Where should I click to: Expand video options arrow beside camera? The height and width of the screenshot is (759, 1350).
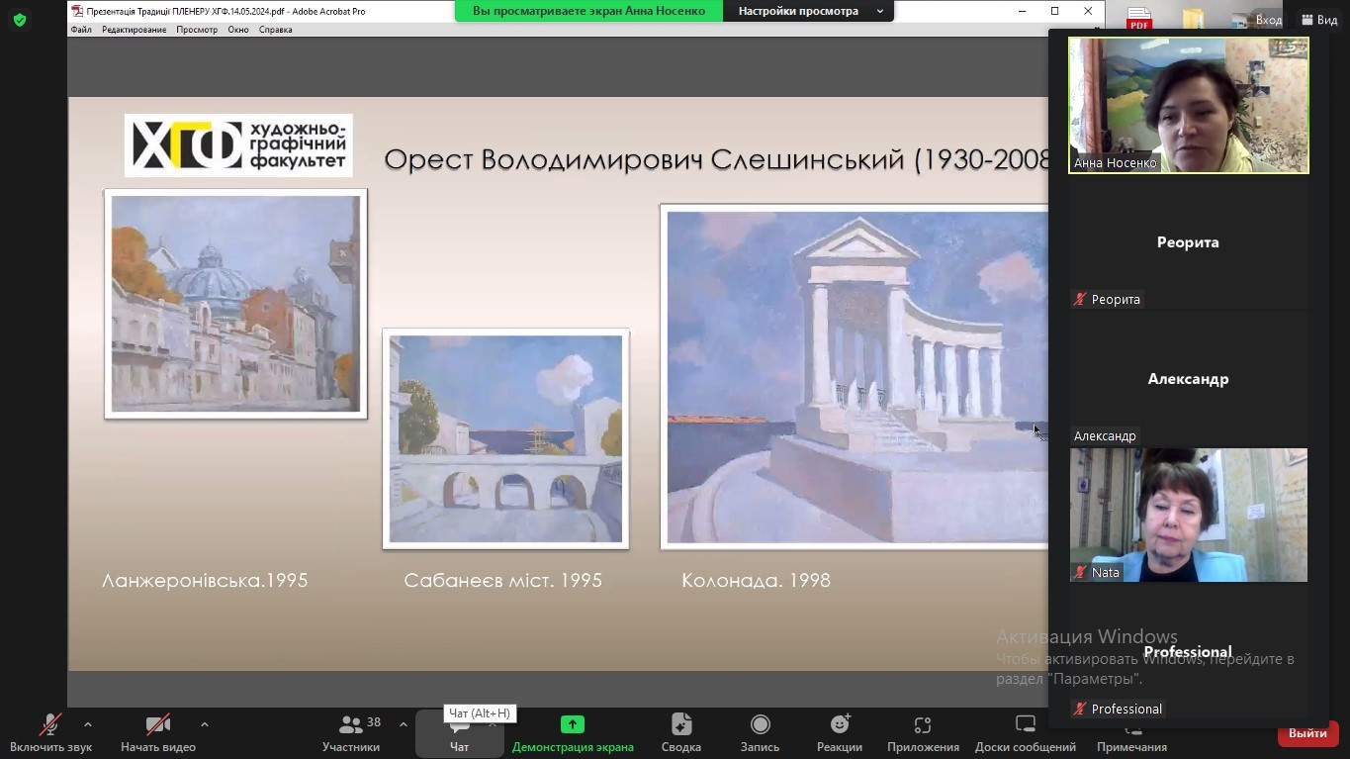point(205,724)
